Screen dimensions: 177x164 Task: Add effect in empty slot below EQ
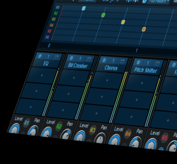pyautogui.click(x=42, y=75)
